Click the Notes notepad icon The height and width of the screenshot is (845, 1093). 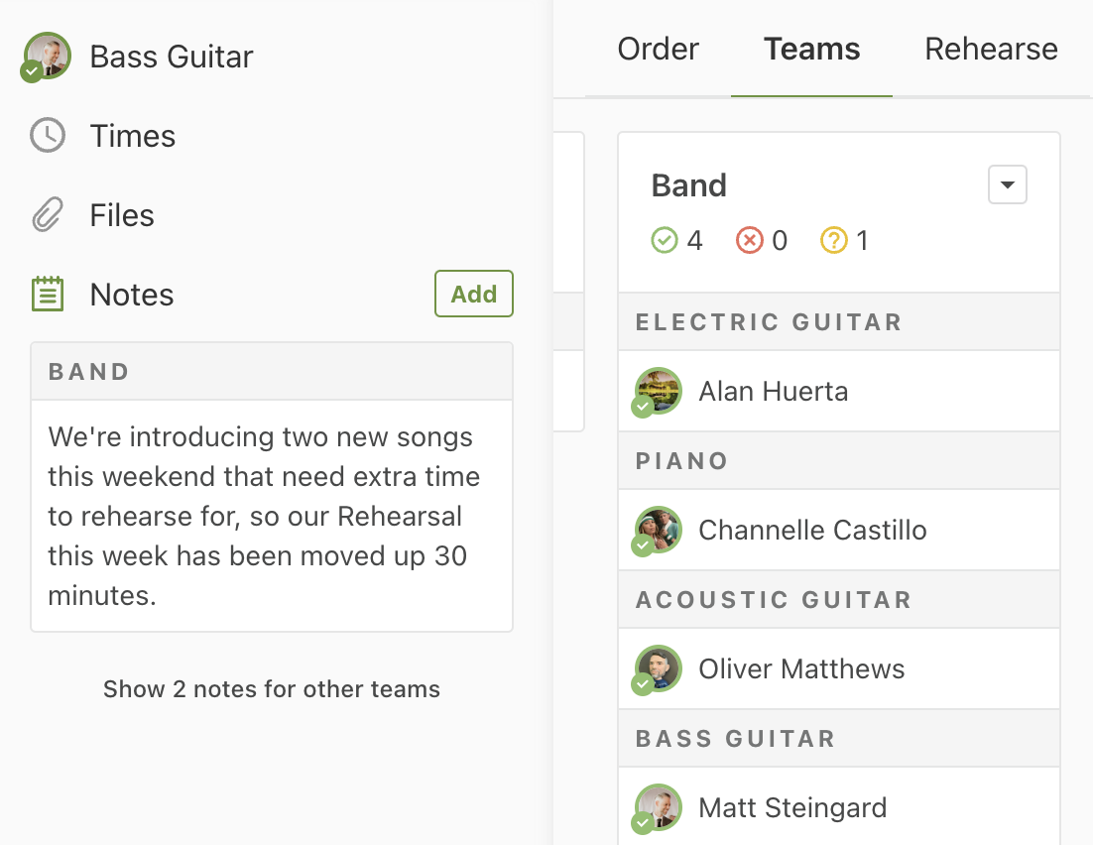click(48, 295)
